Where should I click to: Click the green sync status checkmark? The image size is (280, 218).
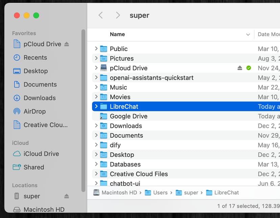(249, 68)
